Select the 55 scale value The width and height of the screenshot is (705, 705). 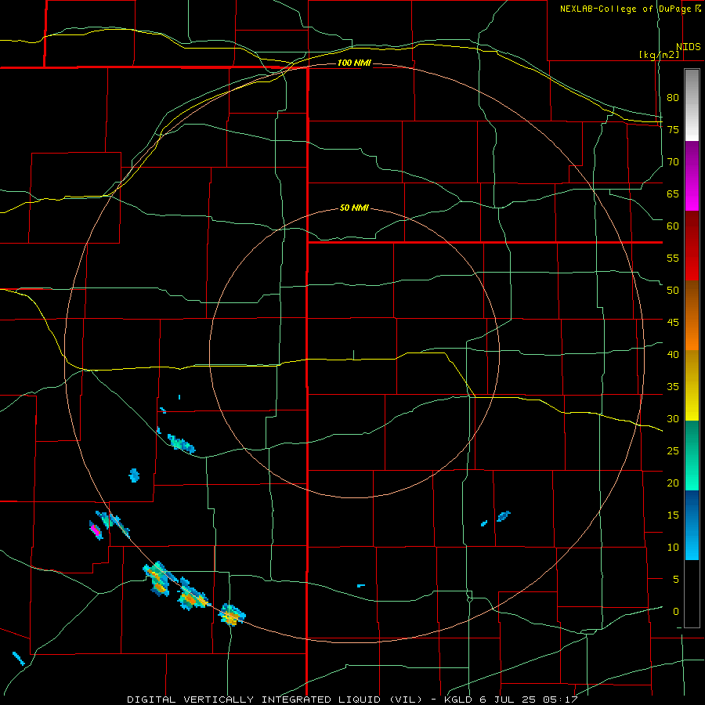pyautogui.click(x=673, y=258)
